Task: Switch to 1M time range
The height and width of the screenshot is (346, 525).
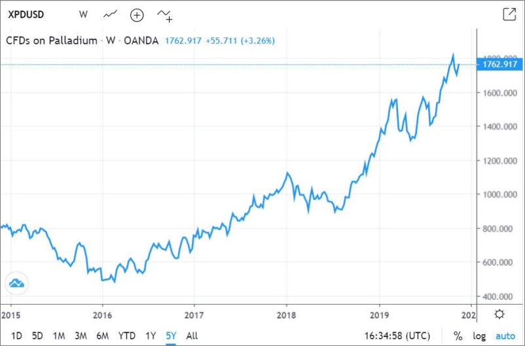Action: (59, 336)
